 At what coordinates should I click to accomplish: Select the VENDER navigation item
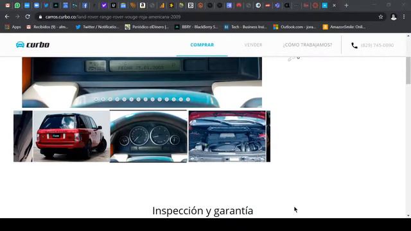click(253, 45)
